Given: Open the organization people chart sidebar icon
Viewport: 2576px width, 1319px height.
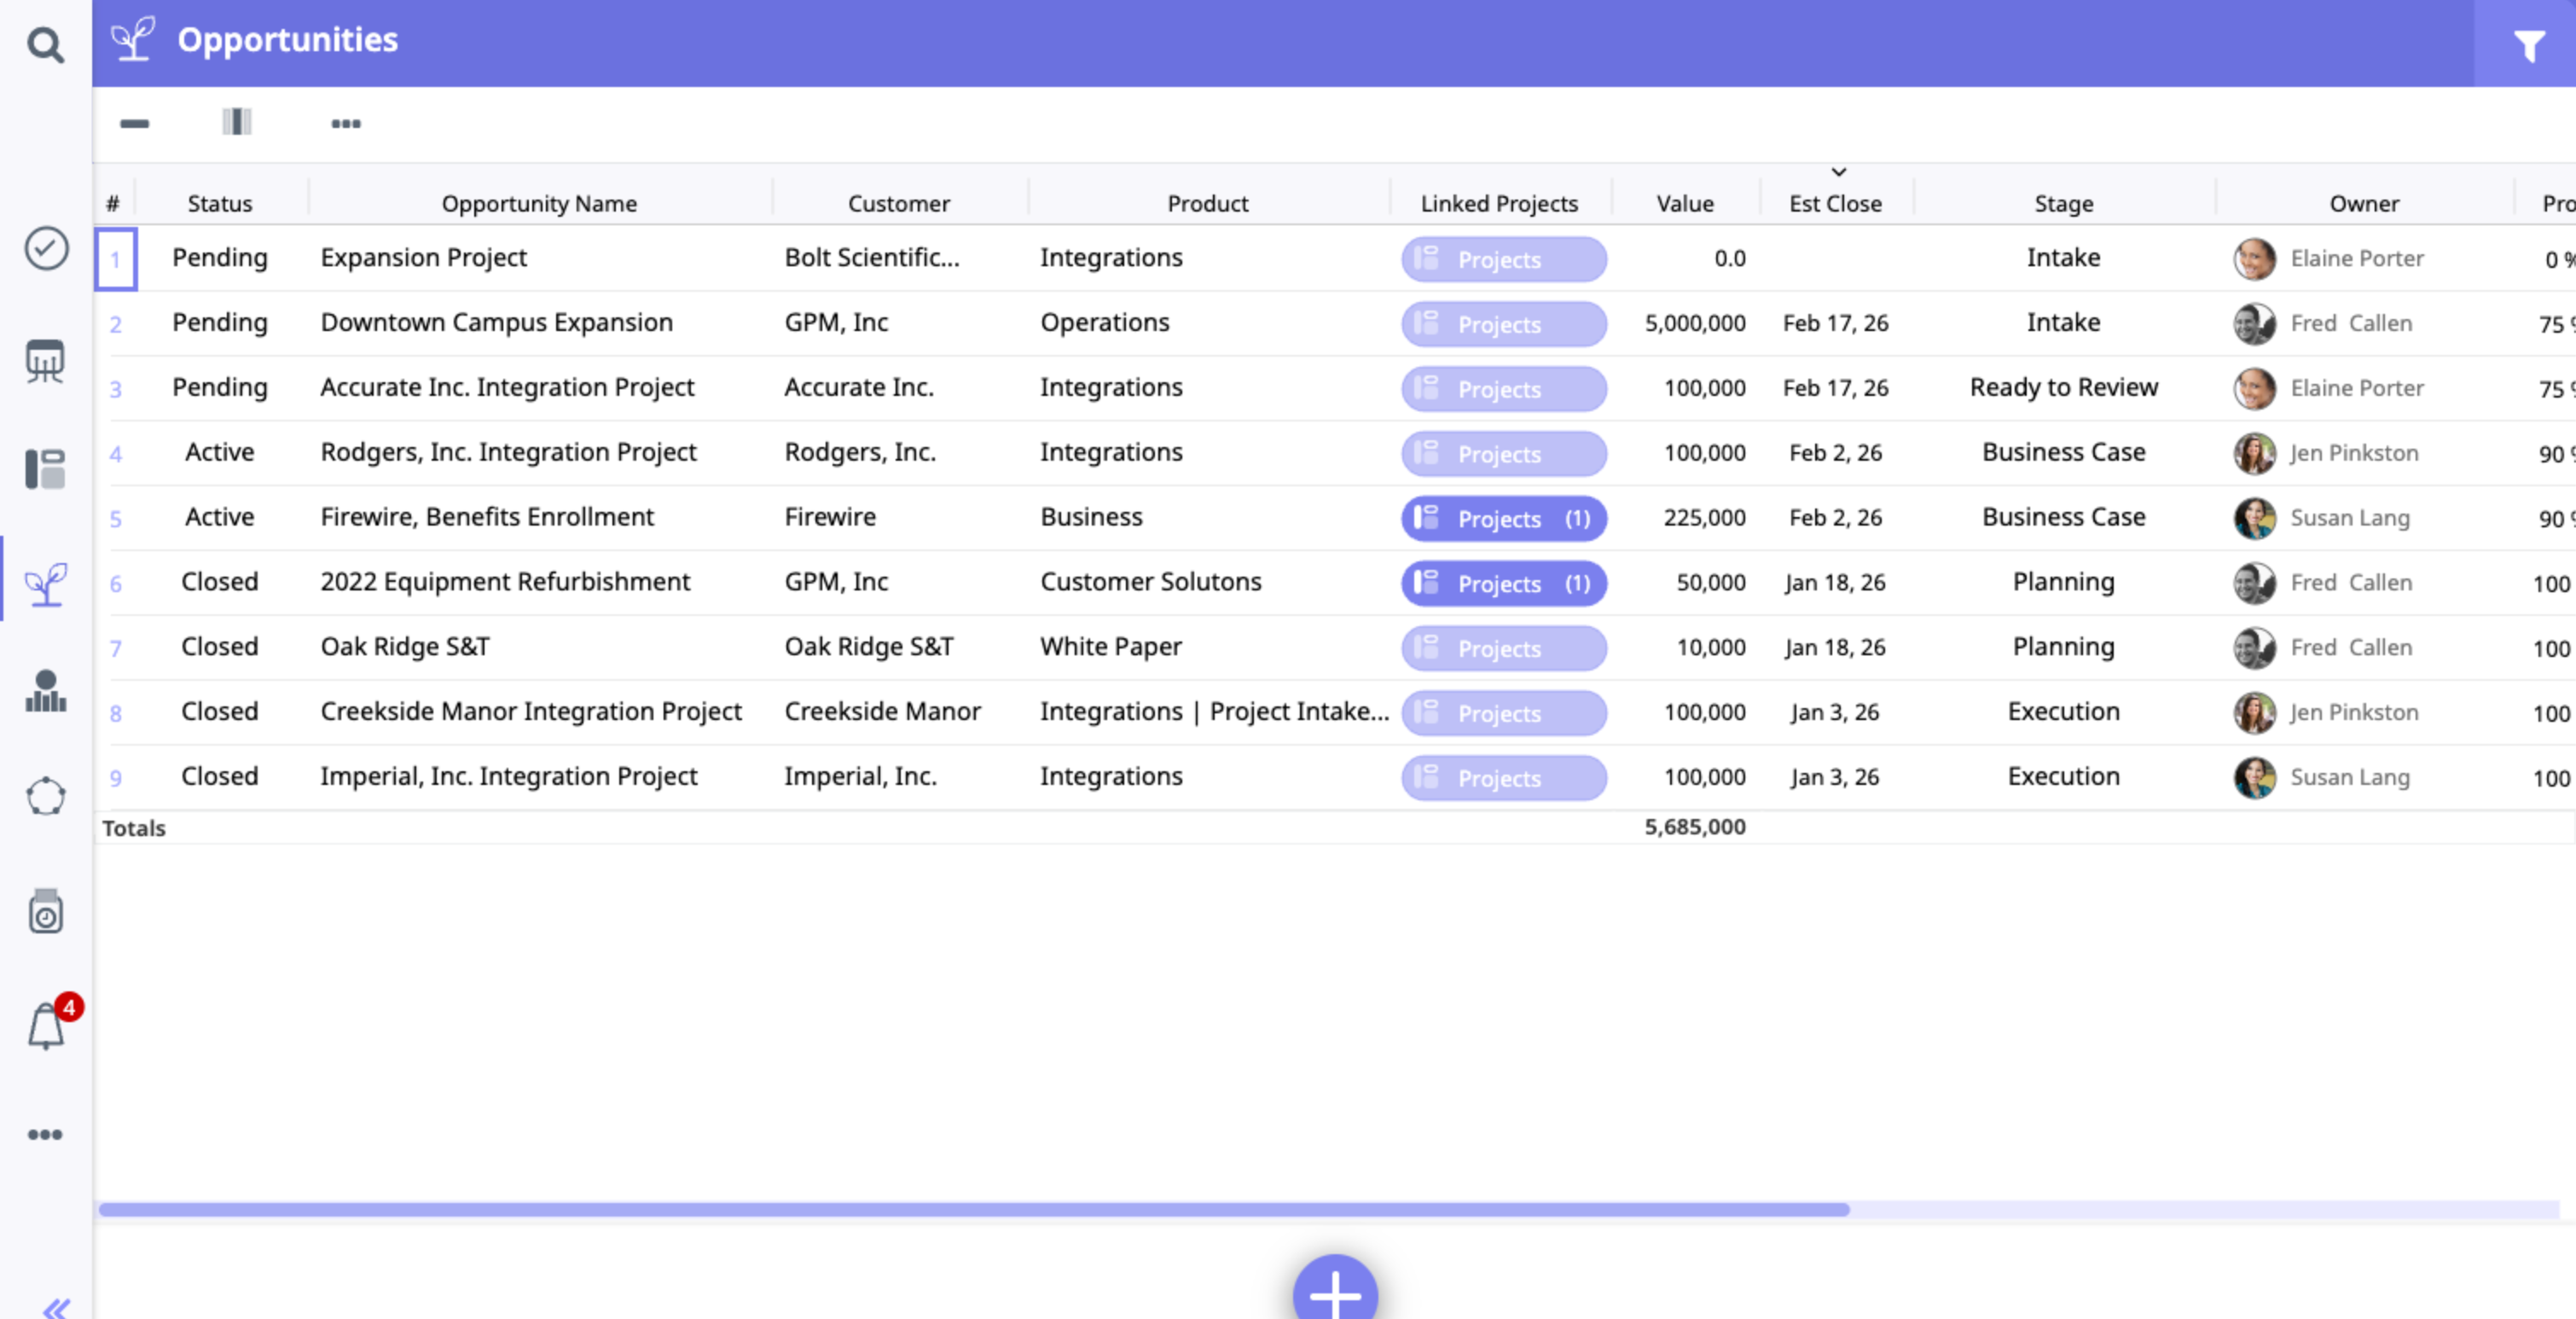Looking at the screenshot, I should (46, 691).
